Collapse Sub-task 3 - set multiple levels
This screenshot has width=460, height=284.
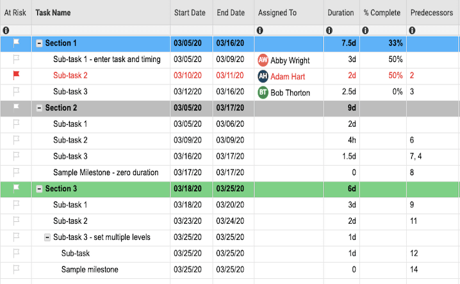click(47, 237)
